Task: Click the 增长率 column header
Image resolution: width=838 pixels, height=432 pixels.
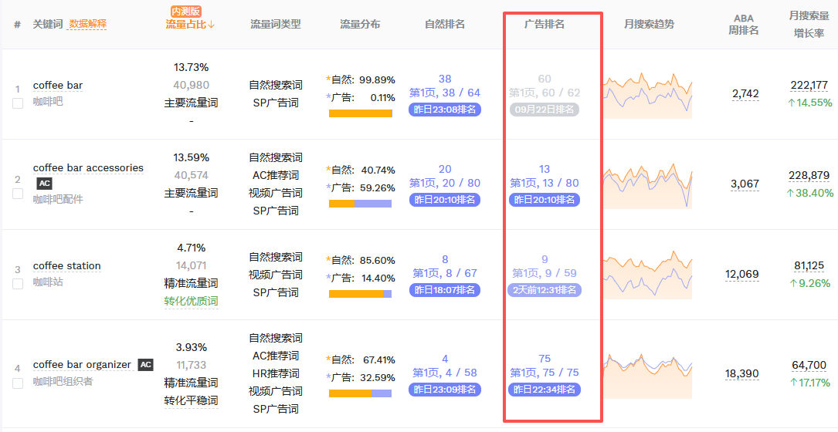Action: 809,33
